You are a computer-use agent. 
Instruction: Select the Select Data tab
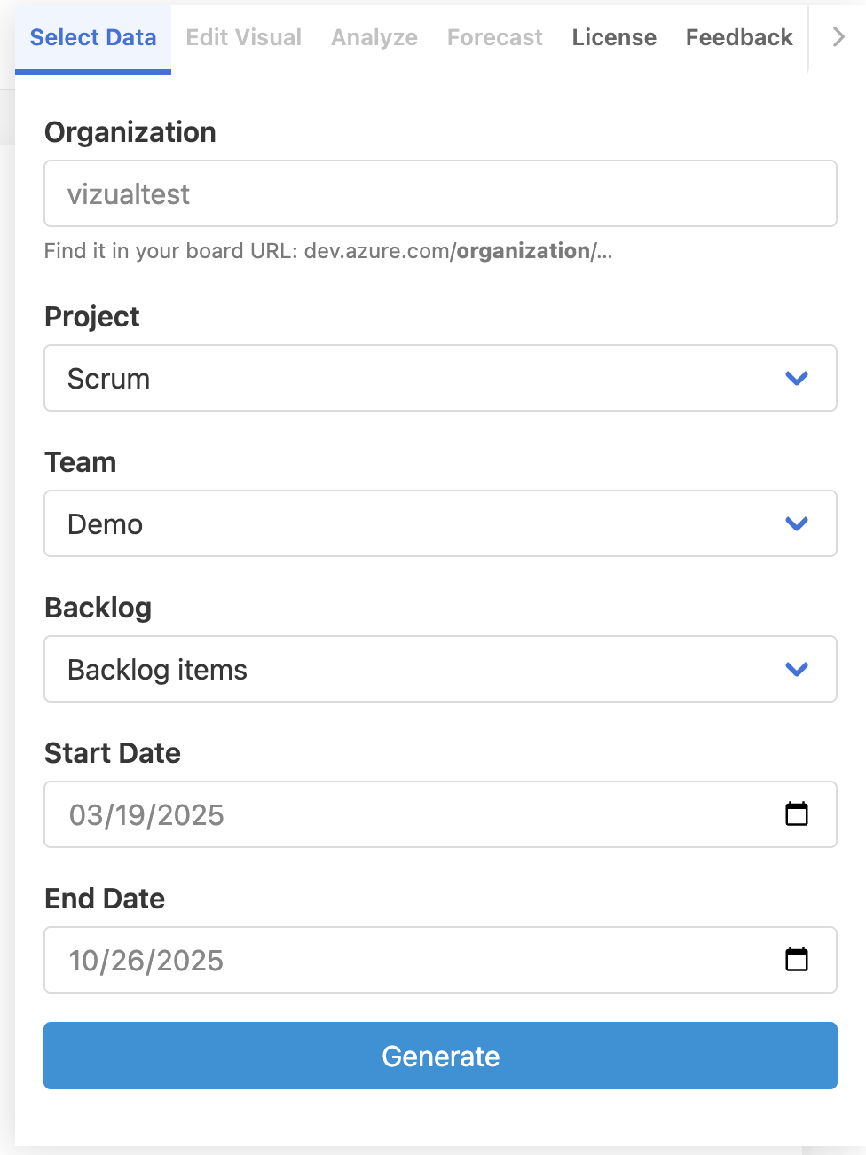click(x=92, y=37)
